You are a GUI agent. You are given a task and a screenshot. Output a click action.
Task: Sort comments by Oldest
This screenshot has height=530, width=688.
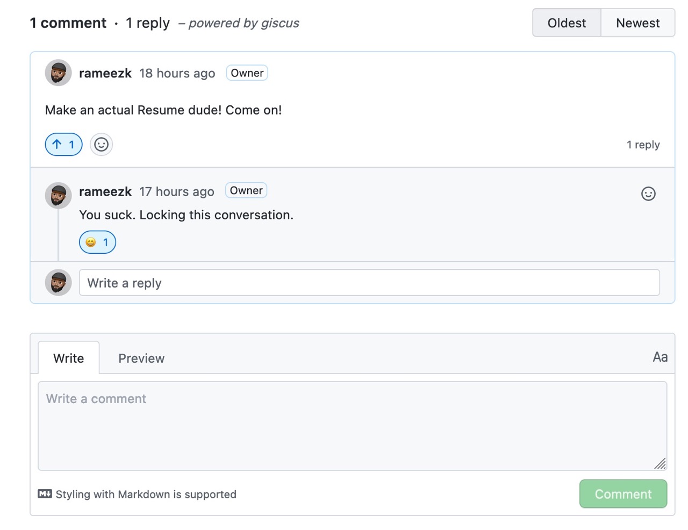click(567, 23)
